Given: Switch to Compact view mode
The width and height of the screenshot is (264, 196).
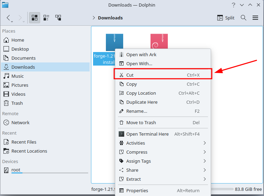Looking at the screenshot, I should tap(46, 18).
